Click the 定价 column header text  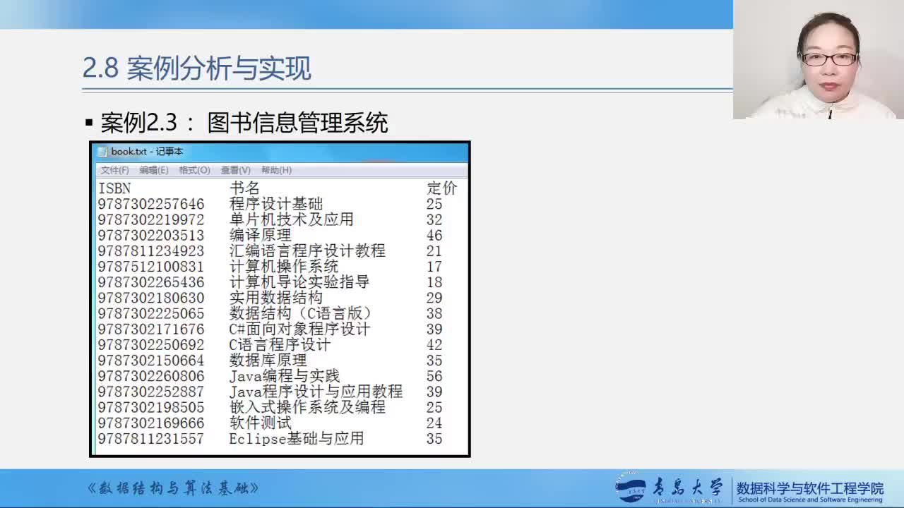coord(442,188)
